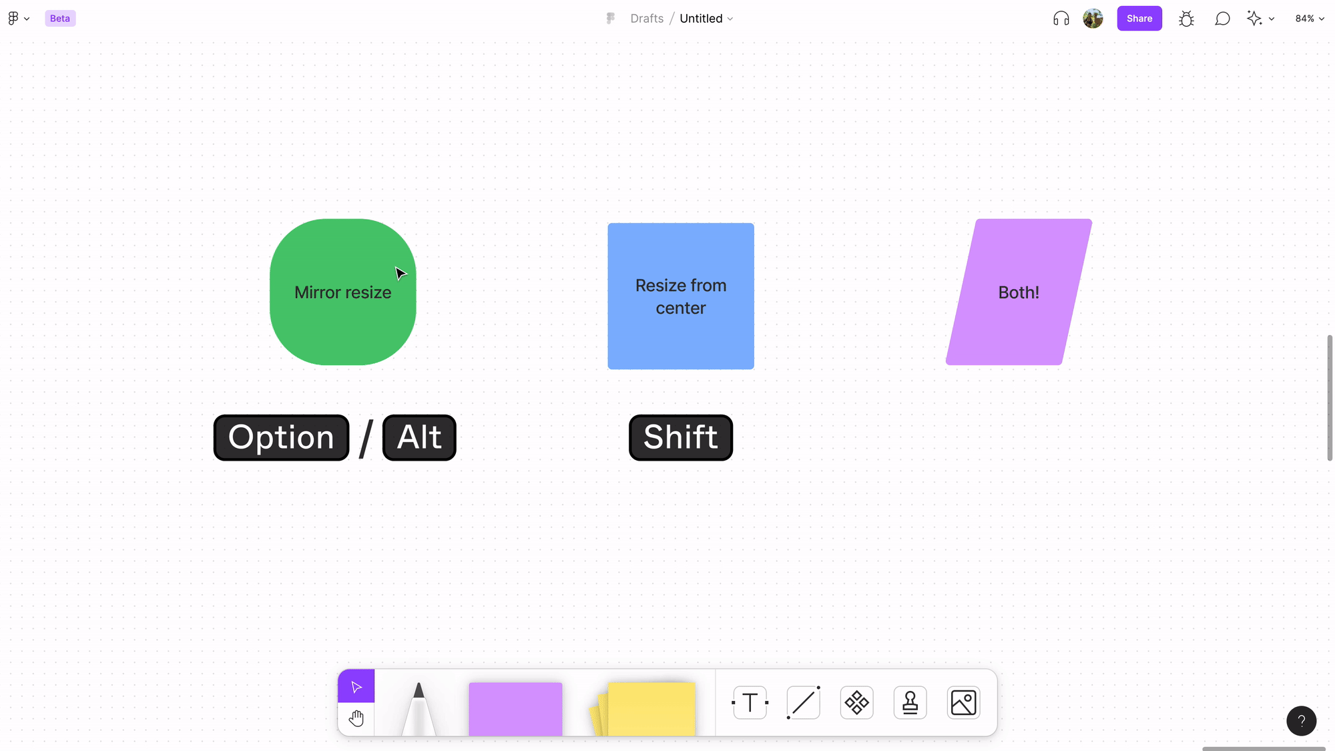
Task: Choose the purple shape tool swatch
Action: 515,708
